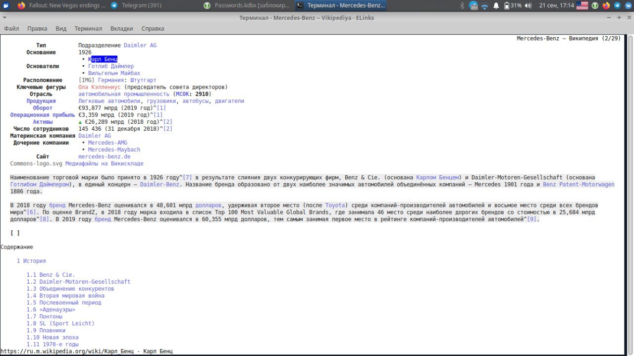
Task: Open the Mercedes-Maybach subsidiary link
Action: (x=114, y=149)
